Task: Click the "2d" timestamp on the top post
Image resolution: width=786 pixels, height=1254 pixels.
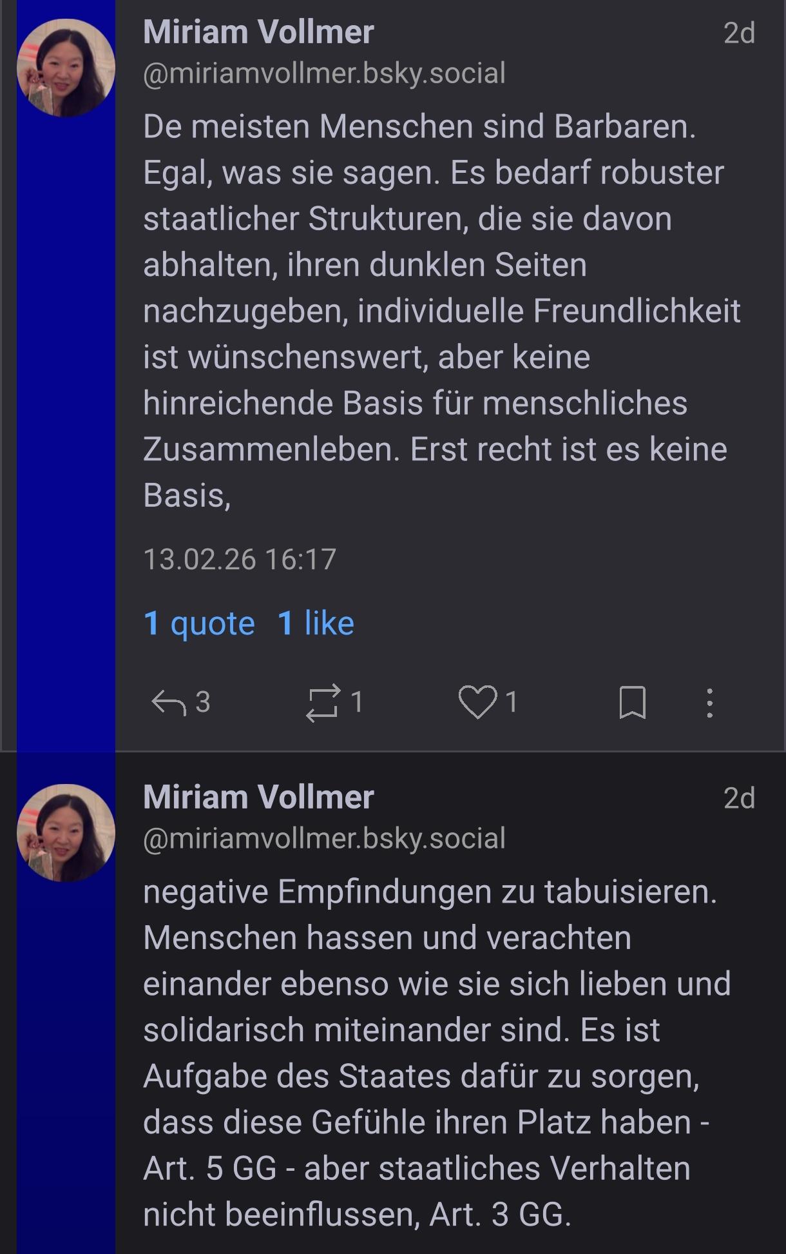Action: [738, 33]
